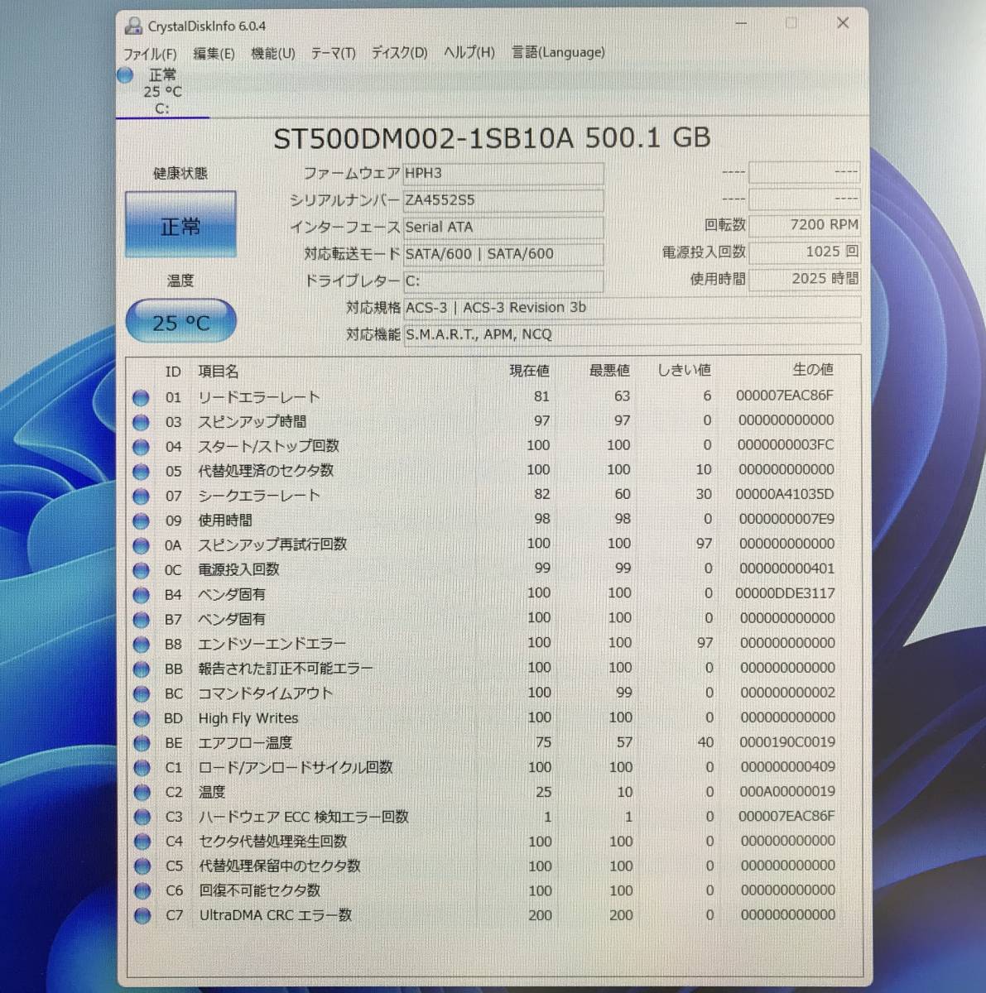Click status orb for スピンアップ時間 row
Viewport: 986px width, 993px height.
tap(141, 422)
